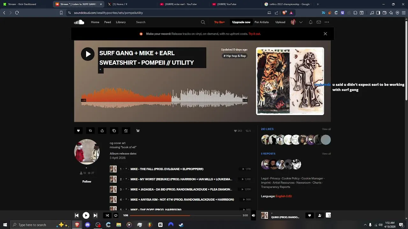This screenshot has height=229, width=408.
Task: Add playlist to Next up queue icon
Action: (x=126, y=131)
